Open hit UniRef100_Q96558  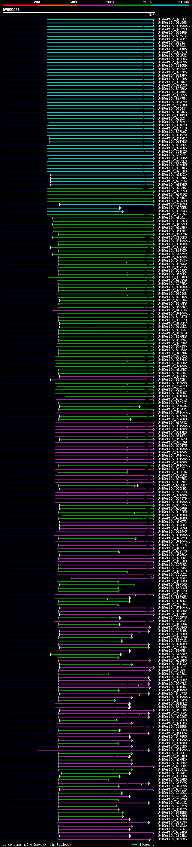point(172,29)
